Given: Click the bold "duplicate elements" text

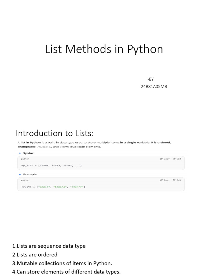Looking at the screenshot, I should click(85, 147).
